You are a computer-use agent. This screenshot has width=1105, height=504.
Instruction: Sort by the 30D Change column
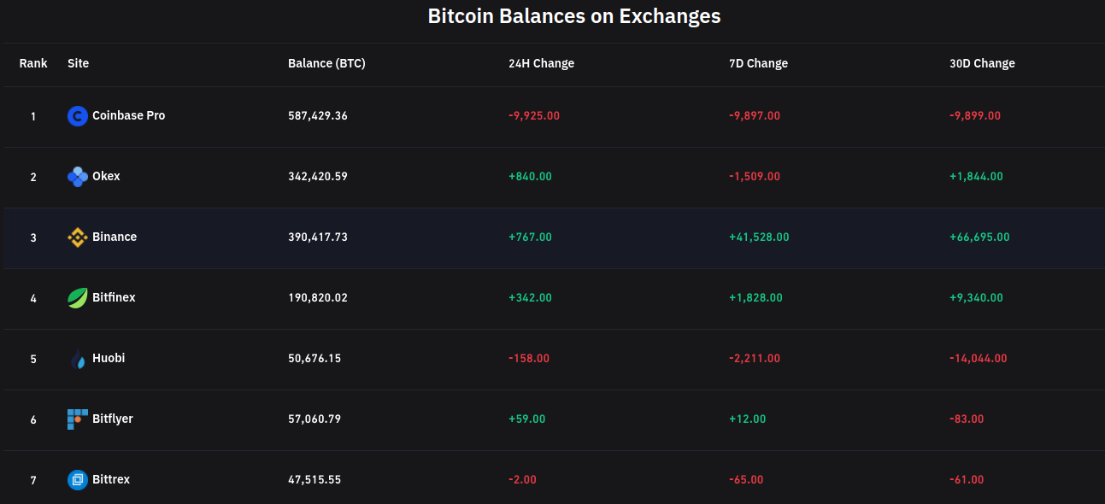(981, 63)
